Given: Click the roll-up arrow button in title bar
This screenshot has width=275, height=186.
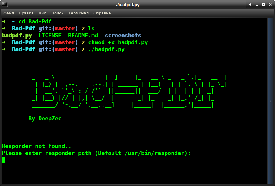Looking at the screenshot, I should pos(250,5).
